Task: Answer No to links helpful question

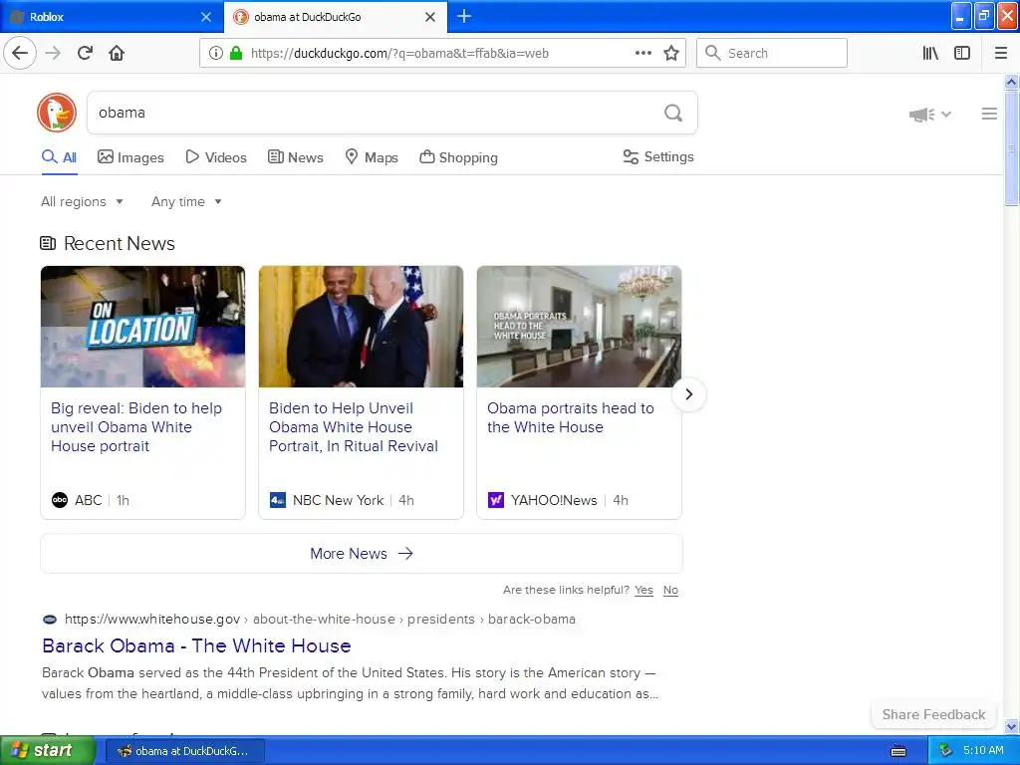Action: pos(670,590)
